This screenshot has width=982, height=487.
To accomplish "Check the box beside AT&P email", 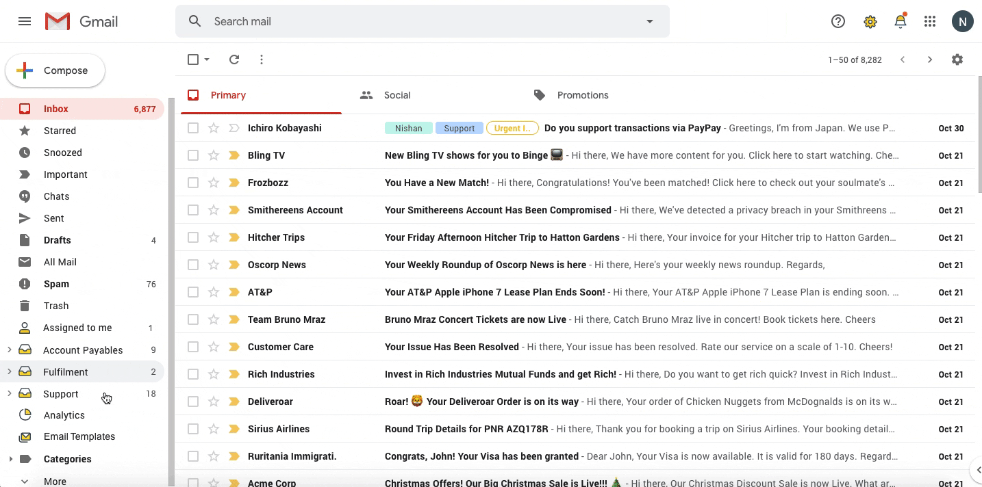I will [193, 292].
